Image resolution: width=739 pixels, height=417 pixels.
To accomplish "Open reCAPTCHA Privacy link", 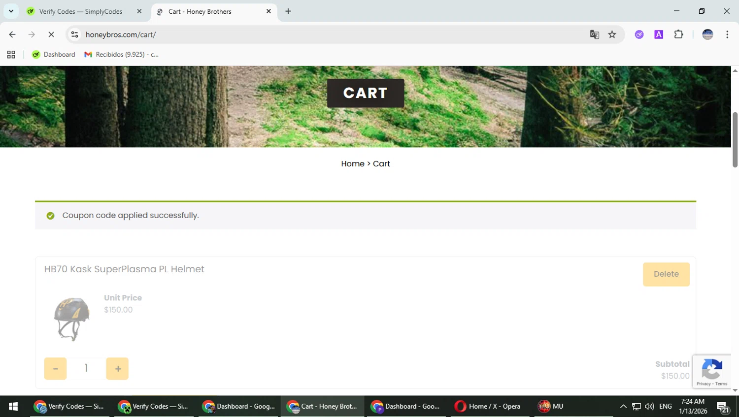I will (x=704, y=384).
